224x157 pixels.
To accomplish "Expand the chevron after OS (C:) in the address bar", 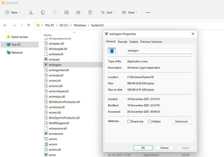I will pyautogui.click(x=71, y=25).
